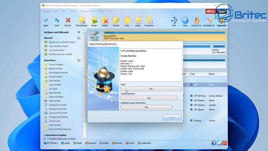Open the View menu
Image resolution: width=268 pixels, height=151 pixels.
55,11
